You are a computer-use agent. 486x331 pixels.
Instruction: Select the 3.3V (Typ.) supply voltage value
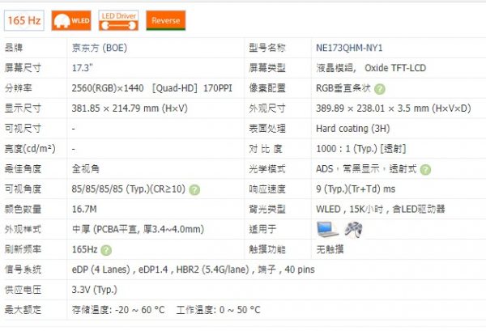[x=95, y=290]
